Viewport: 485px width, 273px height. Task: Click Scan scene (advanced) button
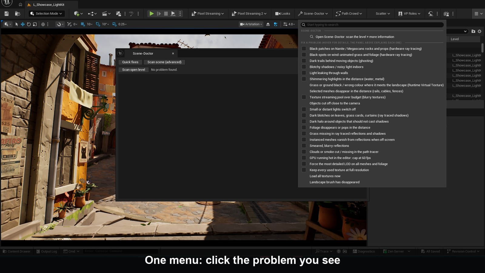click(164, 62)
